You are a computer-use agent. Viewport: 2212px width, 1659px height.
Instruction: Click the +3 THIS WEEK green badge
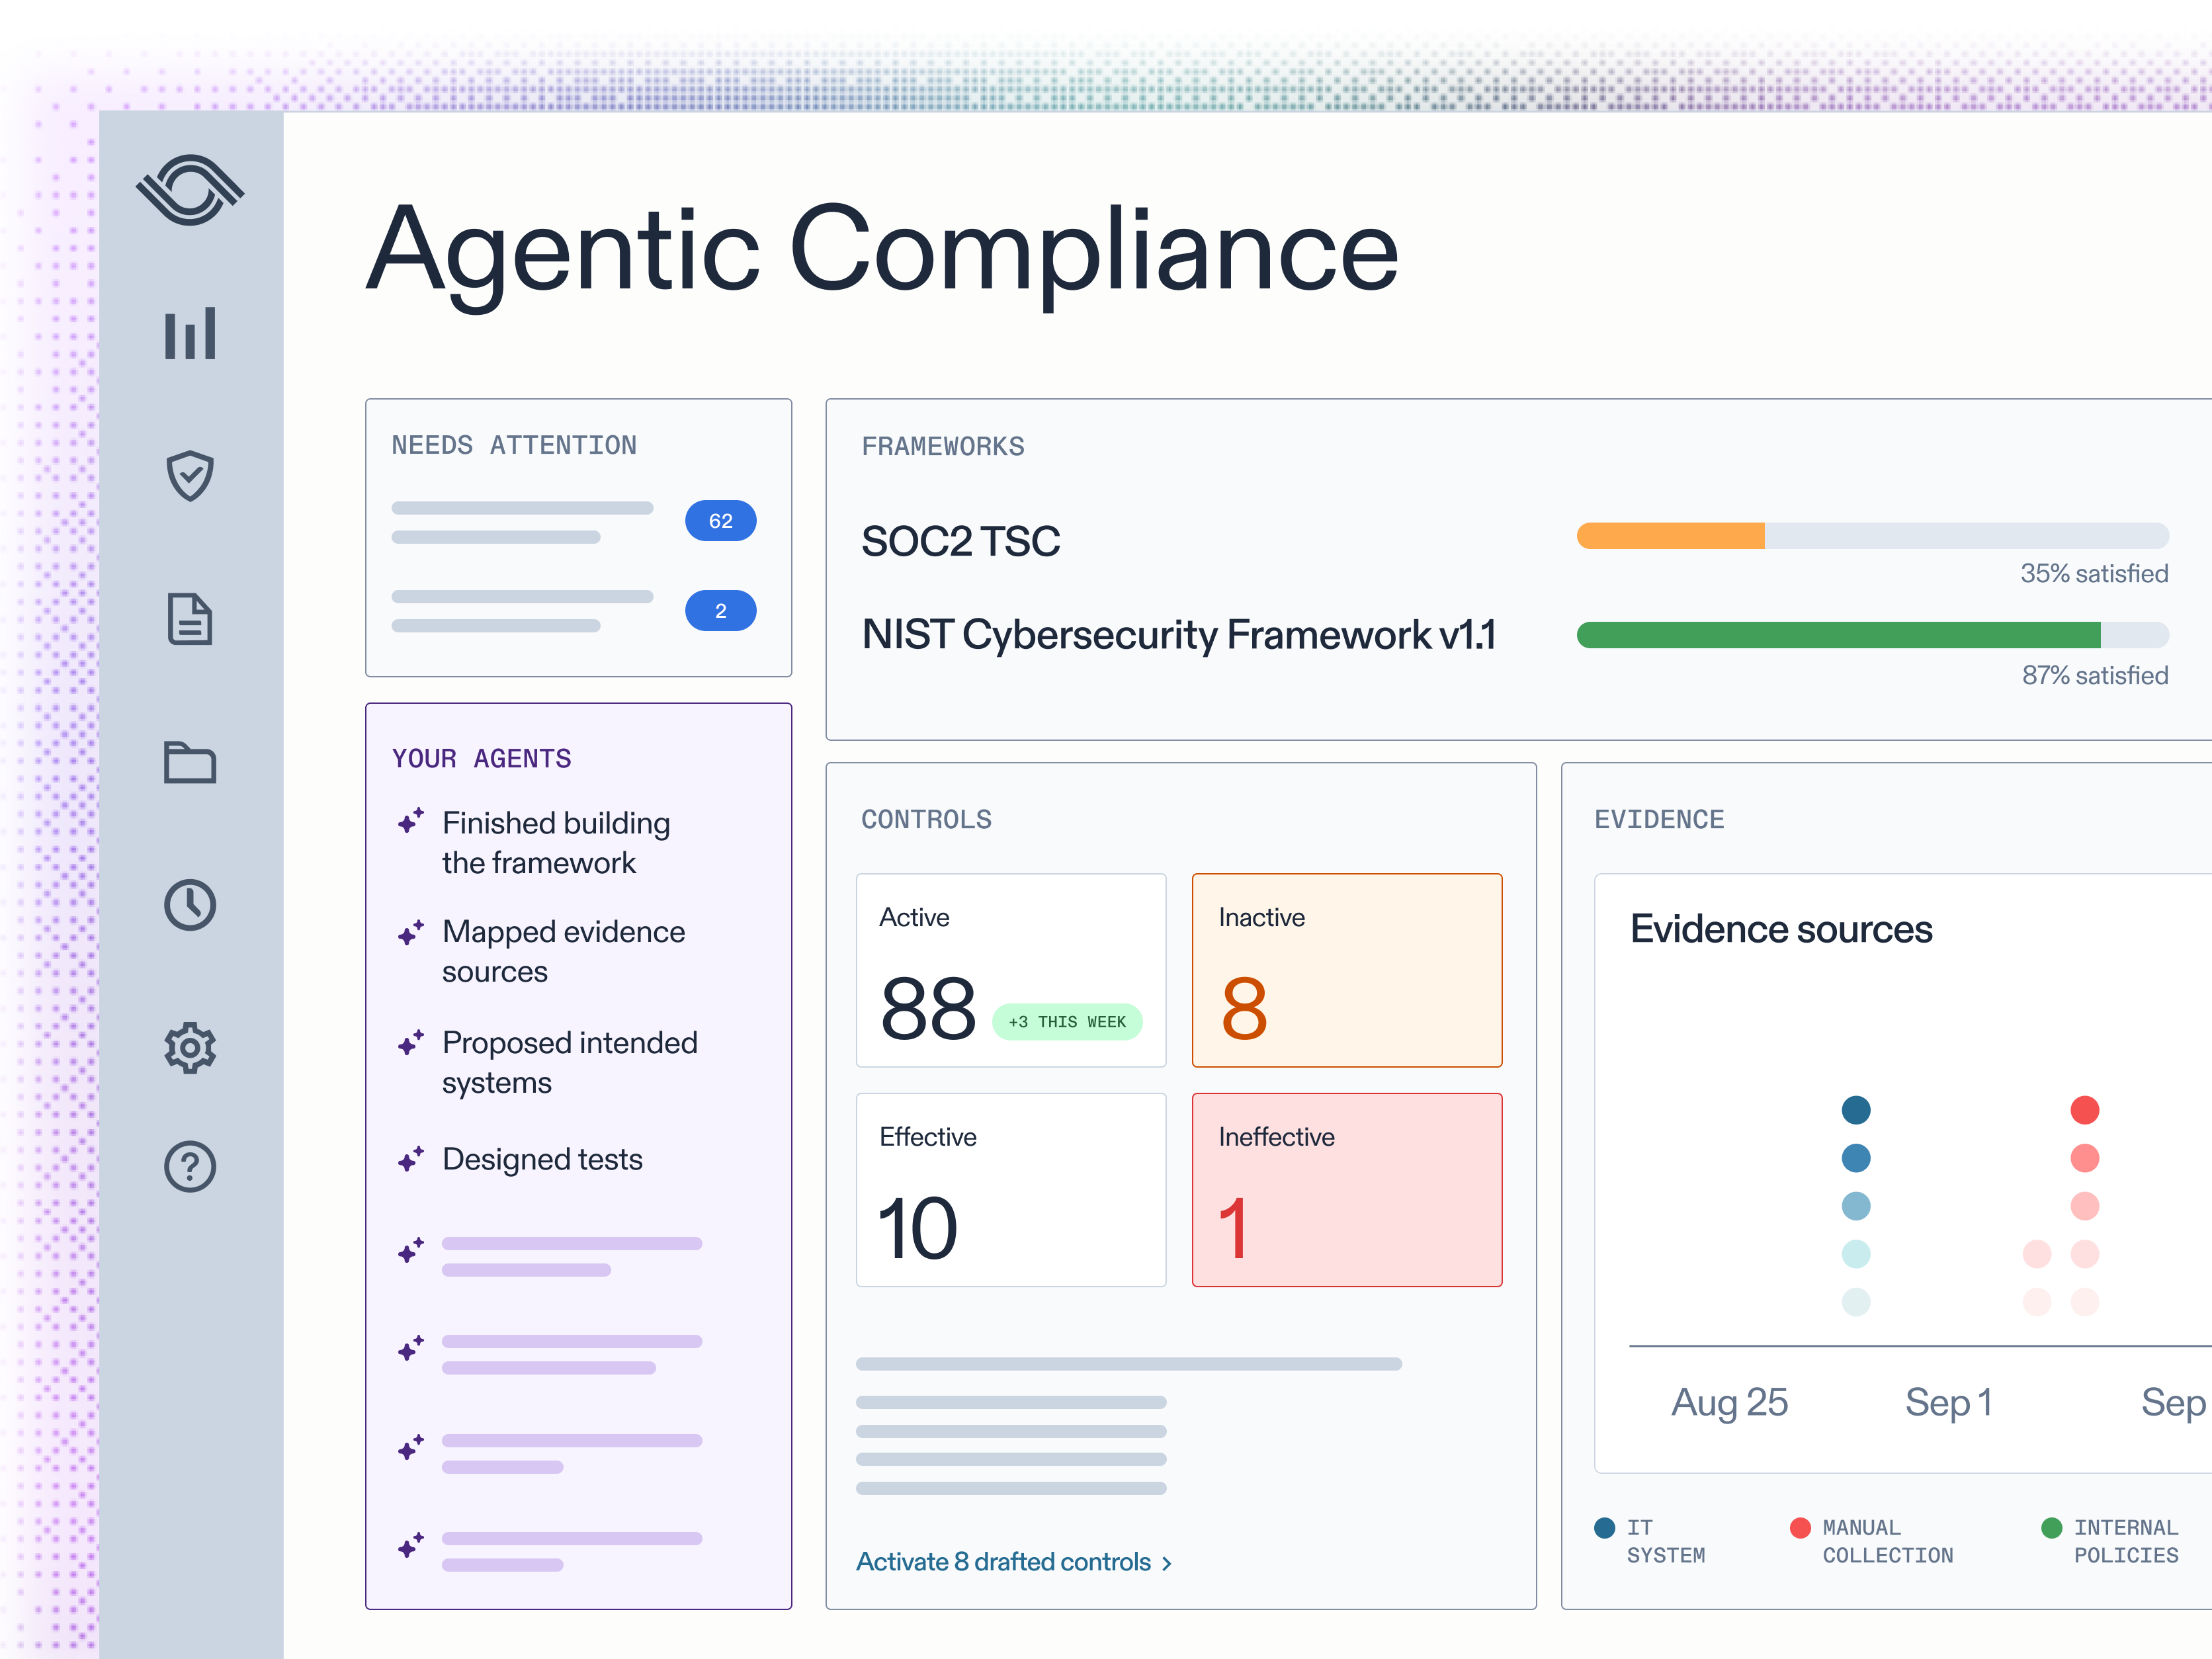pos(1067,1022)
